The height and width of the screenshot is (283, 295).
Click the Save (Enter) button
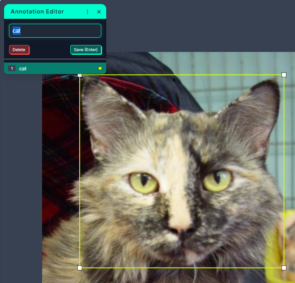click(x=86, y=50)
